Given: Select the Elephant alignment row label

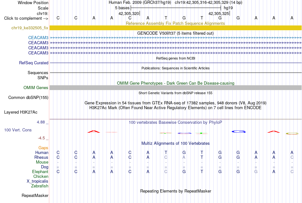Looking at the screenshot, I should (40, 171).
